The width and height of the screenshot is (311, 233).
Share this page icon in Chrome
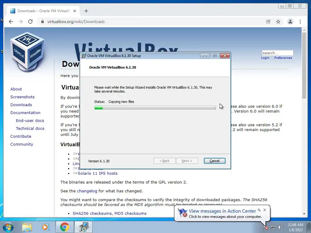coord(268,22)
